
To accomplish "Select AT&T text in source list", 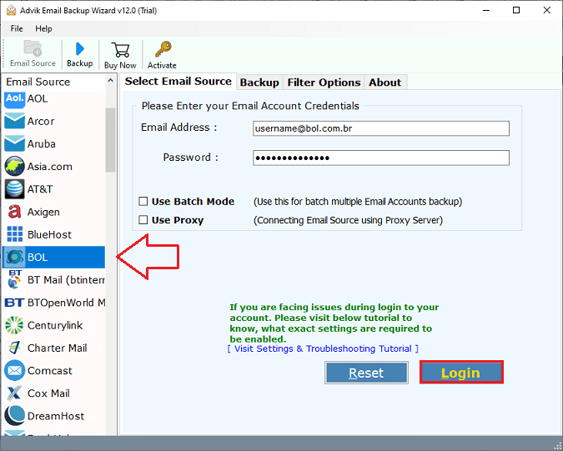I will pyautogui.click(x=40, y=189).
